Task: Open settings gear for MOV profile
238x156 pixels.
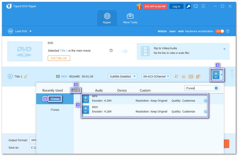Action: pos(205,112)
